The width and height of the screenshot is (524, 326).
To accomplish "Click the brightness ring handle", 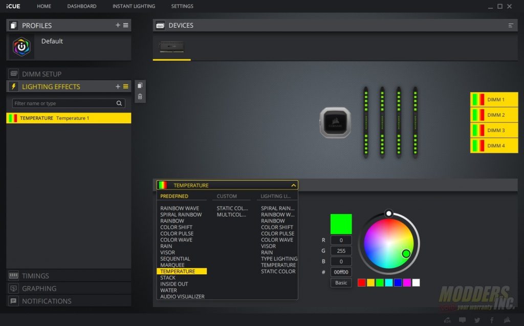I will tap(389, 213).
